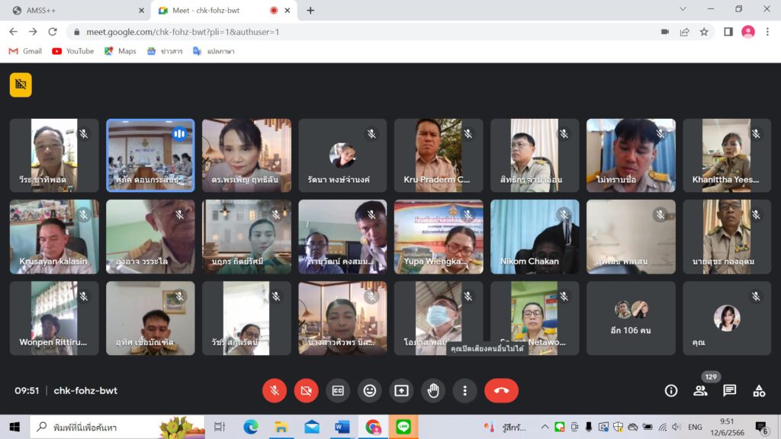The width and height of the screenshot is (781, 439).
Task: Show the participants people list
Action: coord(700,390)
